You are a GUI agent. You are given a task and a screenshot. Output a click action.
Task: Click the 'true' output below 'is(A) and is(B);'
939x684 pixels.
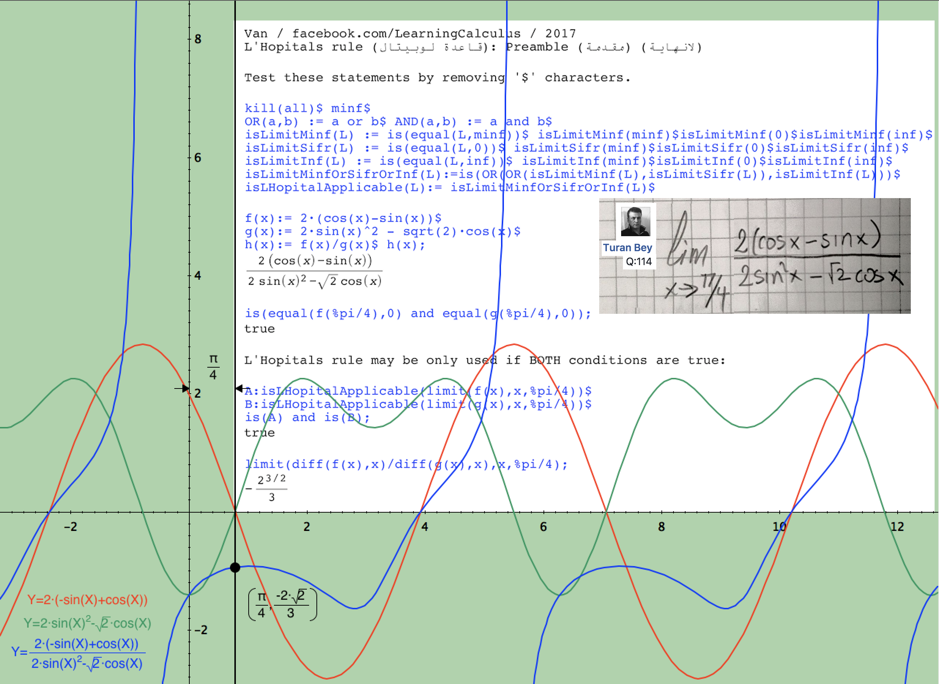coord(260,433)
